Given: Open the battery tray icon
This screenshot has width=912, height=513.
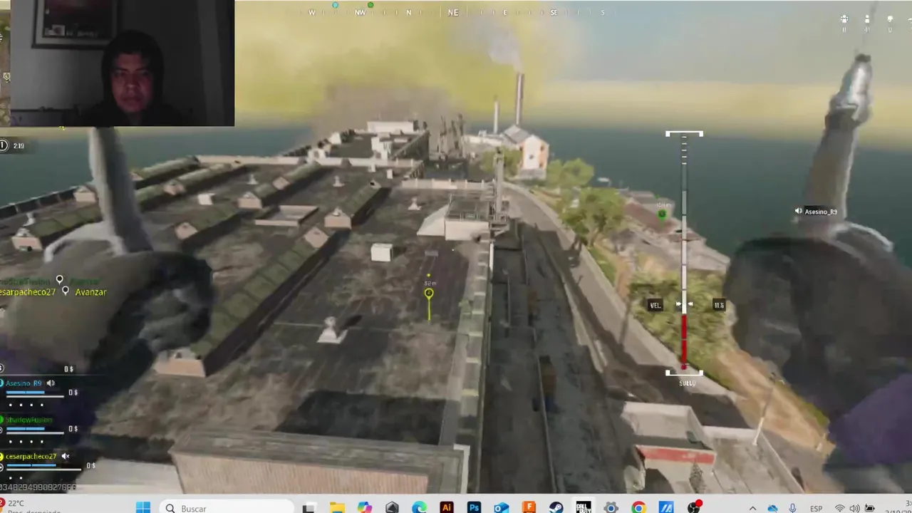Looking at the screenshot, I should (x=869, y=509).
